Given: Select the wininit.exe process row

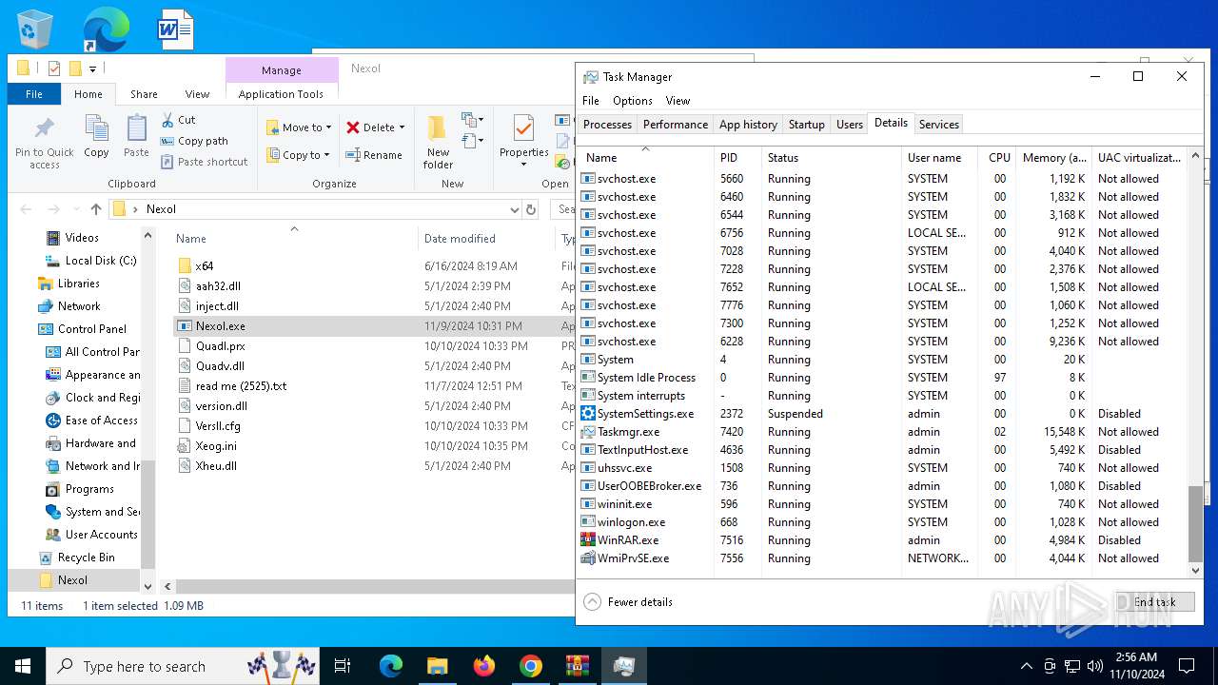Looking at the screenshot, I should [883, 504].
